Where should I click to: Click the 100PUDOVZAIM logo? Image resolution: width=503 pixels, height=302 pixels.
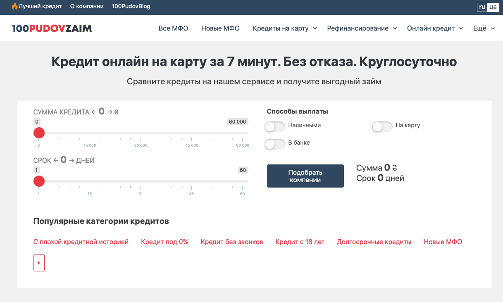[52, 29]
